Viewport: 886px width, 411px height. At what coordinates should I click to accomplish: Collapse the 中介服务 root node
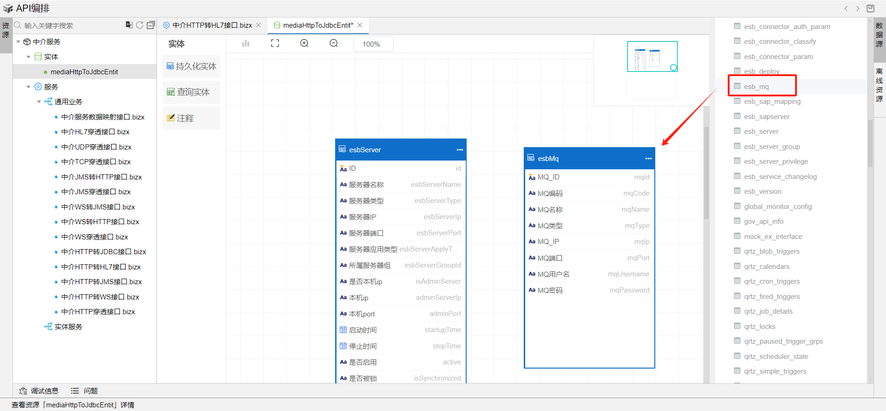(18, 42)
